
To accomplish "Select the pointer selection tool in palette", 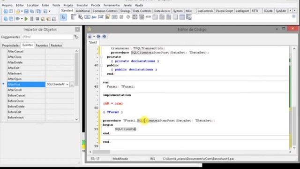I will pyautogui.click(x=63, y=17).
